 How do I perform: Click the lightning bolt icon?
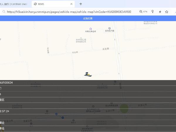(x=160, y=12)
